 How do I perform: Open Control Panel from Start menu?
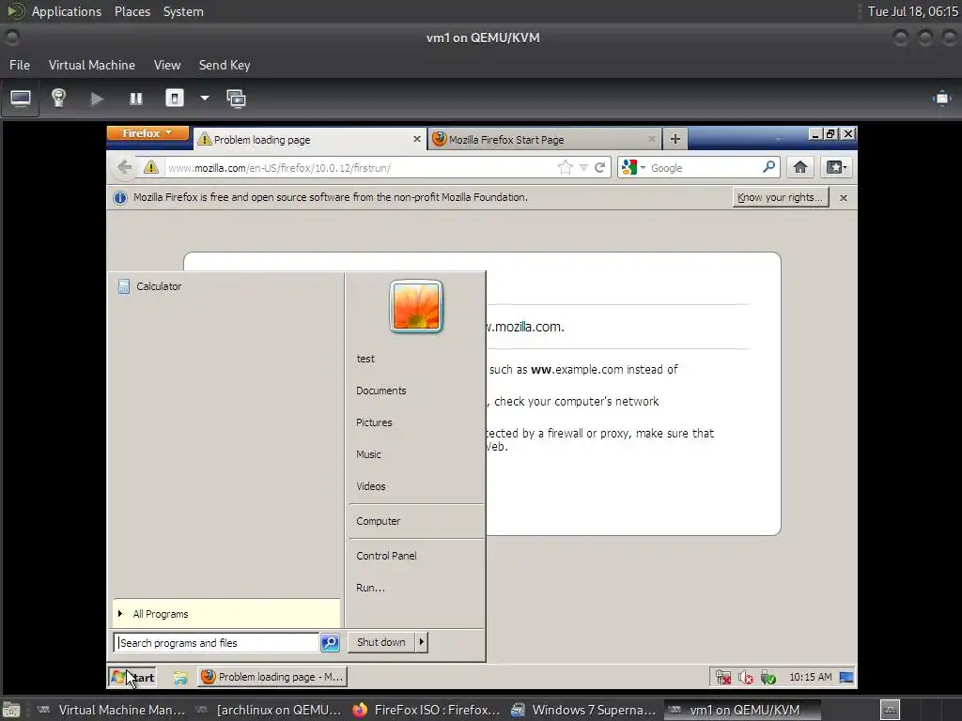pyautogui.click(x=386, y=556)
